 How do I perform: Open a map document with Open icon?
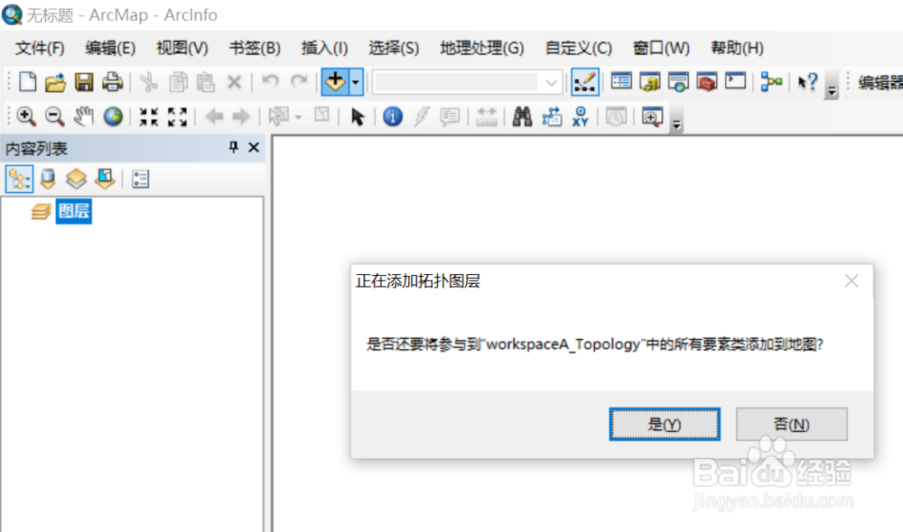click(55, 82)
